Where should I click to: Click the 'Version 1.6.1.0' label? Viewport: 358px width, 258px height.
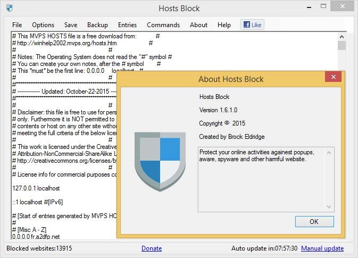pyautogui.click(x=218, y=110)
